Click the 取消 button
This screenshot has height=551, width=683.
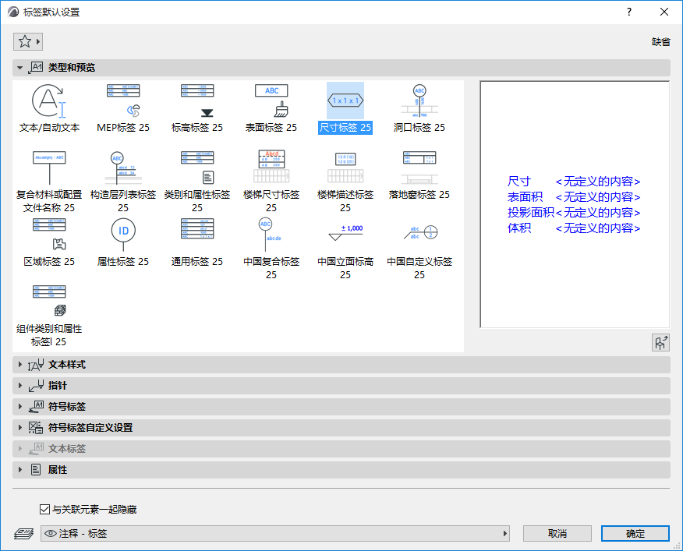pyautogui.click(x=557, y=534)
